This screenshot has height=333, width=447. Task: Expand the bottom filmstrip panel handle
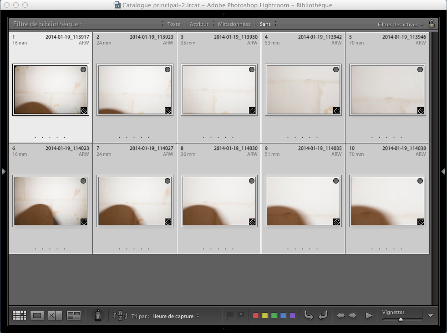click(x=223, y=330)
